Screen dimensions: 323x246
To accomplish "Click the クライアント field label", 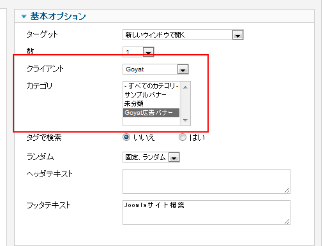I will (45, 69).
